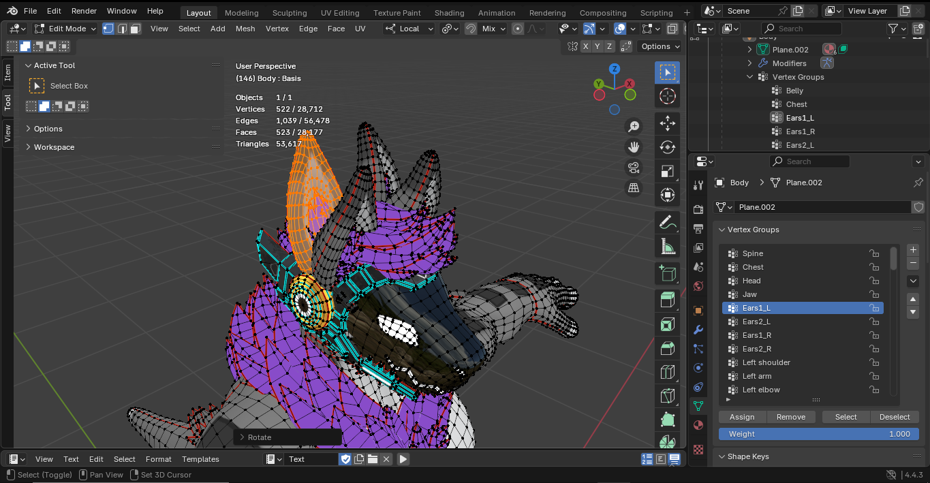The height and width of the screenshot is (483, 930).
Task: Click the add vertex group plus button
Action: (914, 250)
